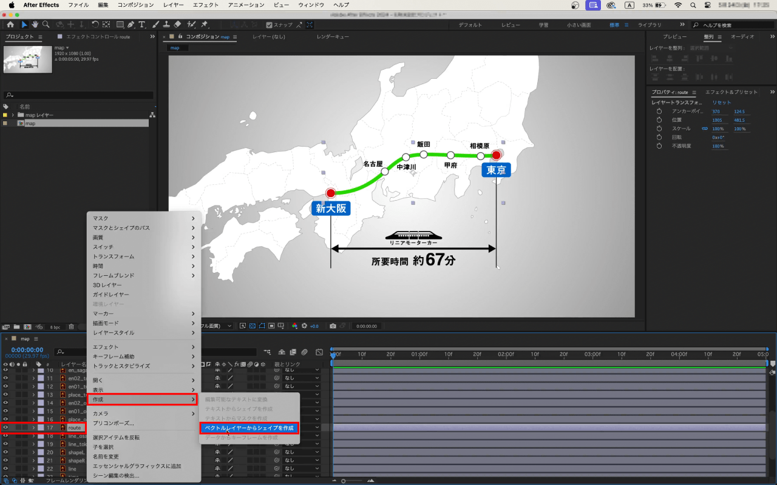Hide layer 10 en_saga with eye icon
Screen dimensions: 777x485
pos(5,370)
